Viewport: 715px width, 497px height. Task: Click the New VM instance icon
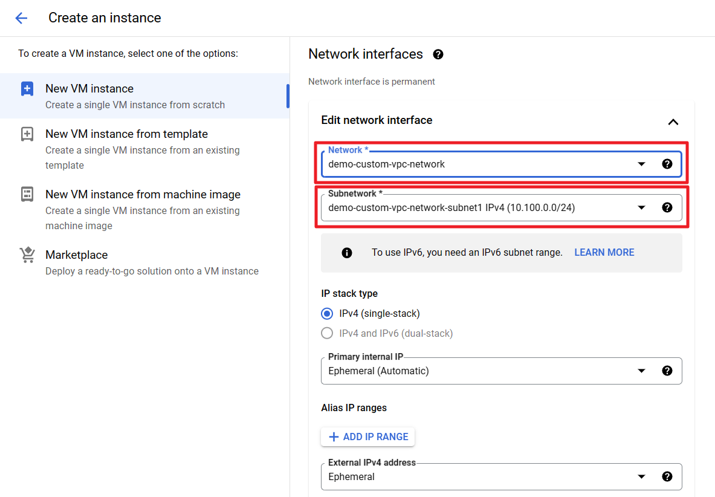point(27,89)
